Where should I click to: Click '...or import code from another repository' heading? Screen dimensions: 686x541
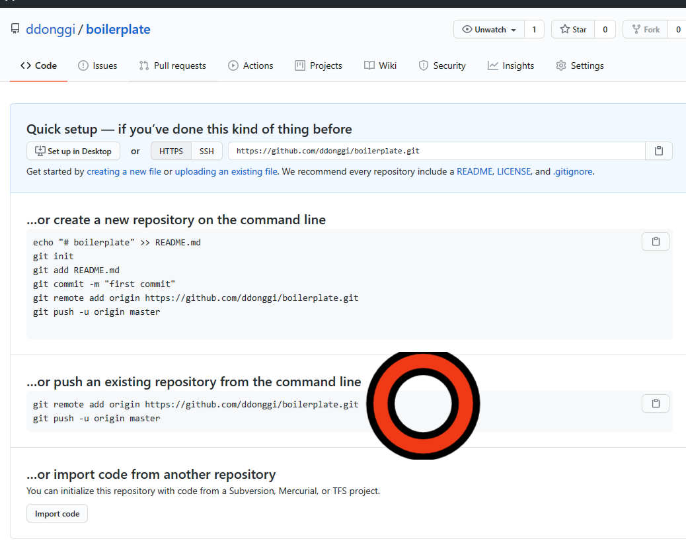point(151,474)
